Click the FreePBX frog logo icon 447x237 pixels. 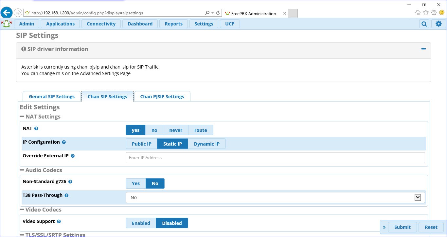click(7, 24)
